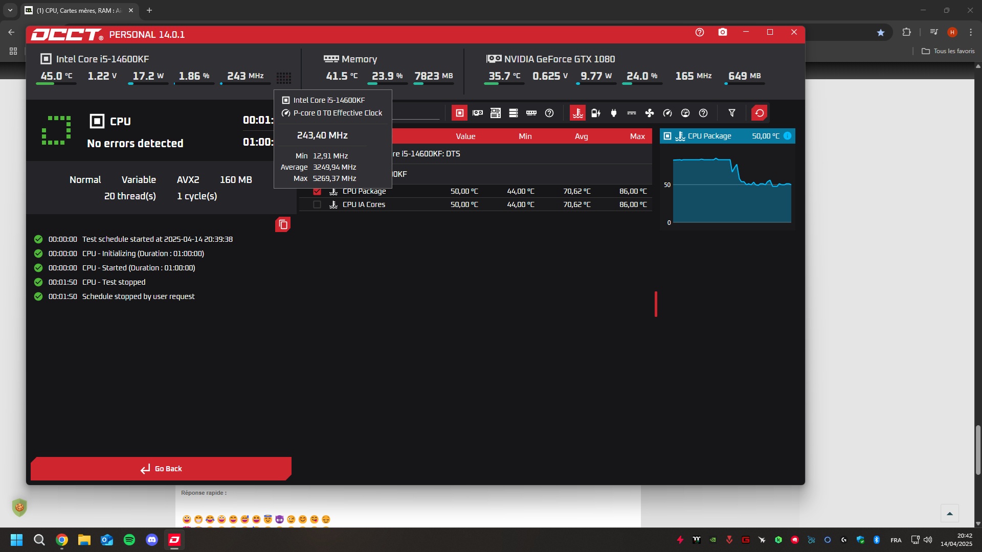Check the CPU IA Cores checkbox
This screenshot has height=552, width=982.
(x=317, y=204)
